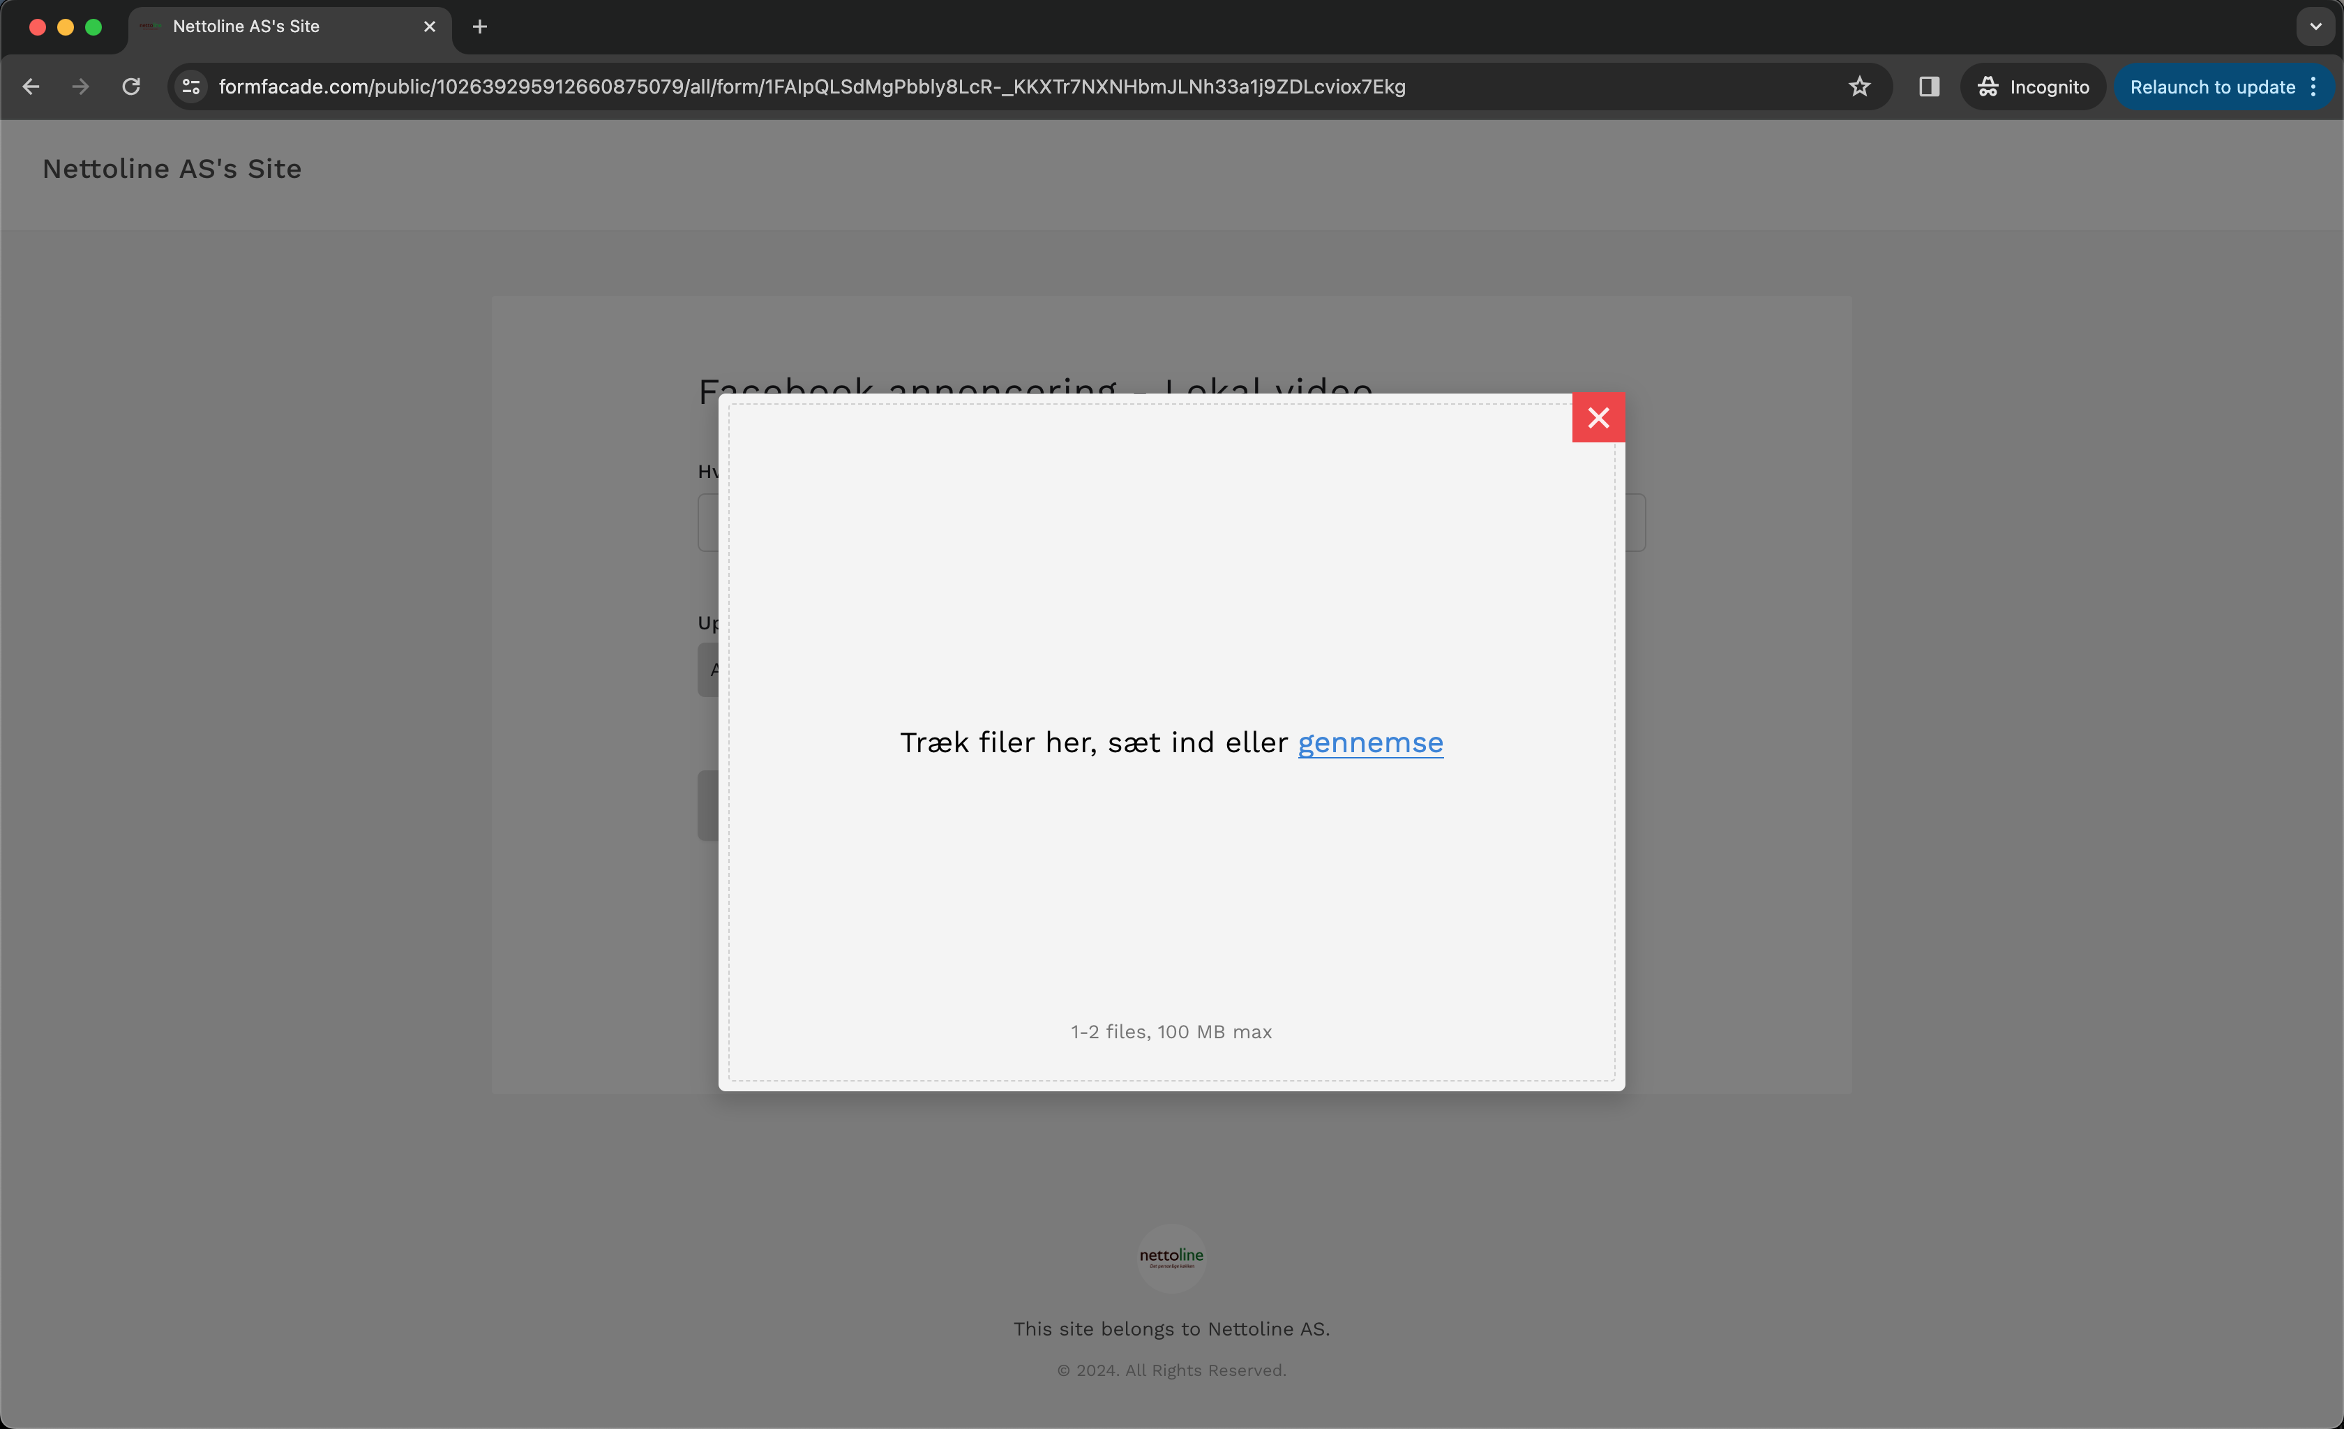Click the Nettoline AS's Site header title

172,168
